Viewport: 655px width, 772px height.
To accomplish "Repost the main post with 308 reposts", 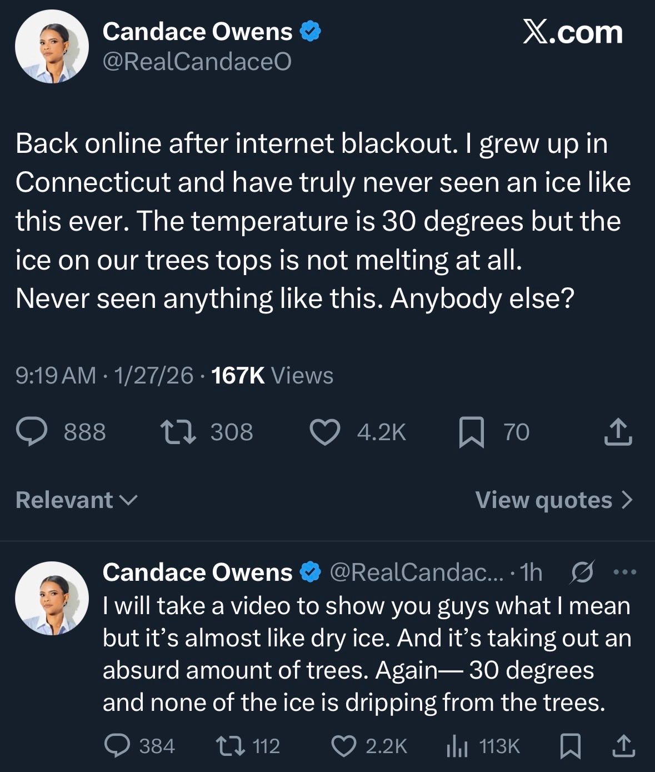I will click(x=178, y=432).
